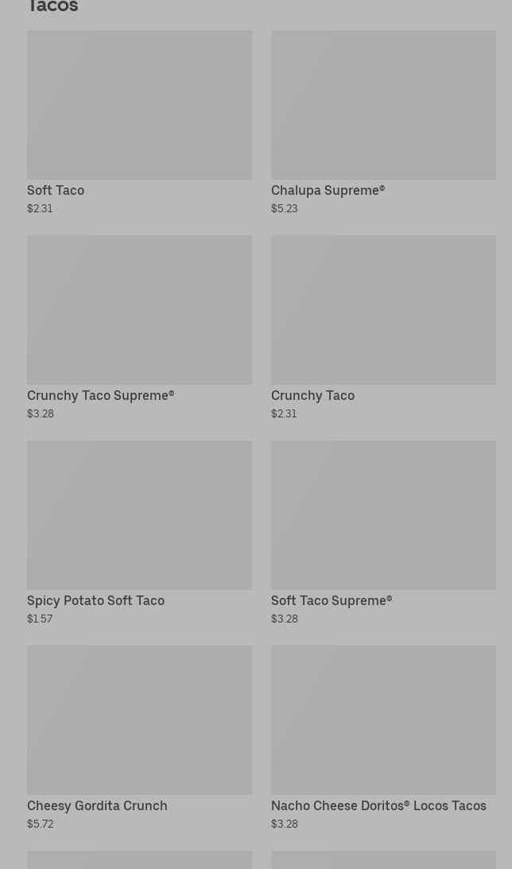Click the Soft Taco name link
This screenshot has width=512, height=869.
click(56, 191)
